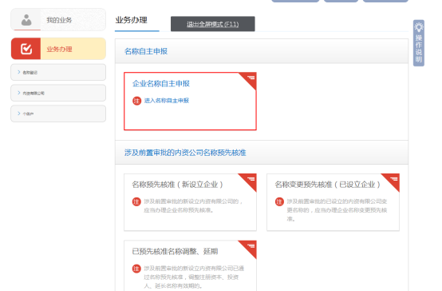Click the red checkmark icon for 业务办理
The height and width of the screenshot is (291, 442).
[x=26, y=49]
